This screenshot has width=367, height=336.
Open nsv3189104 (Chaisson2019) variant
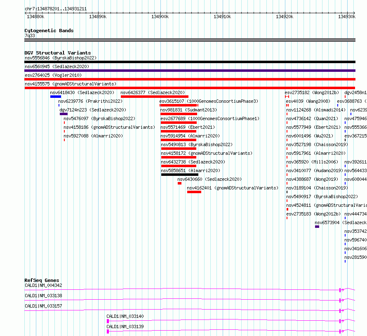(x=317, y=188)
